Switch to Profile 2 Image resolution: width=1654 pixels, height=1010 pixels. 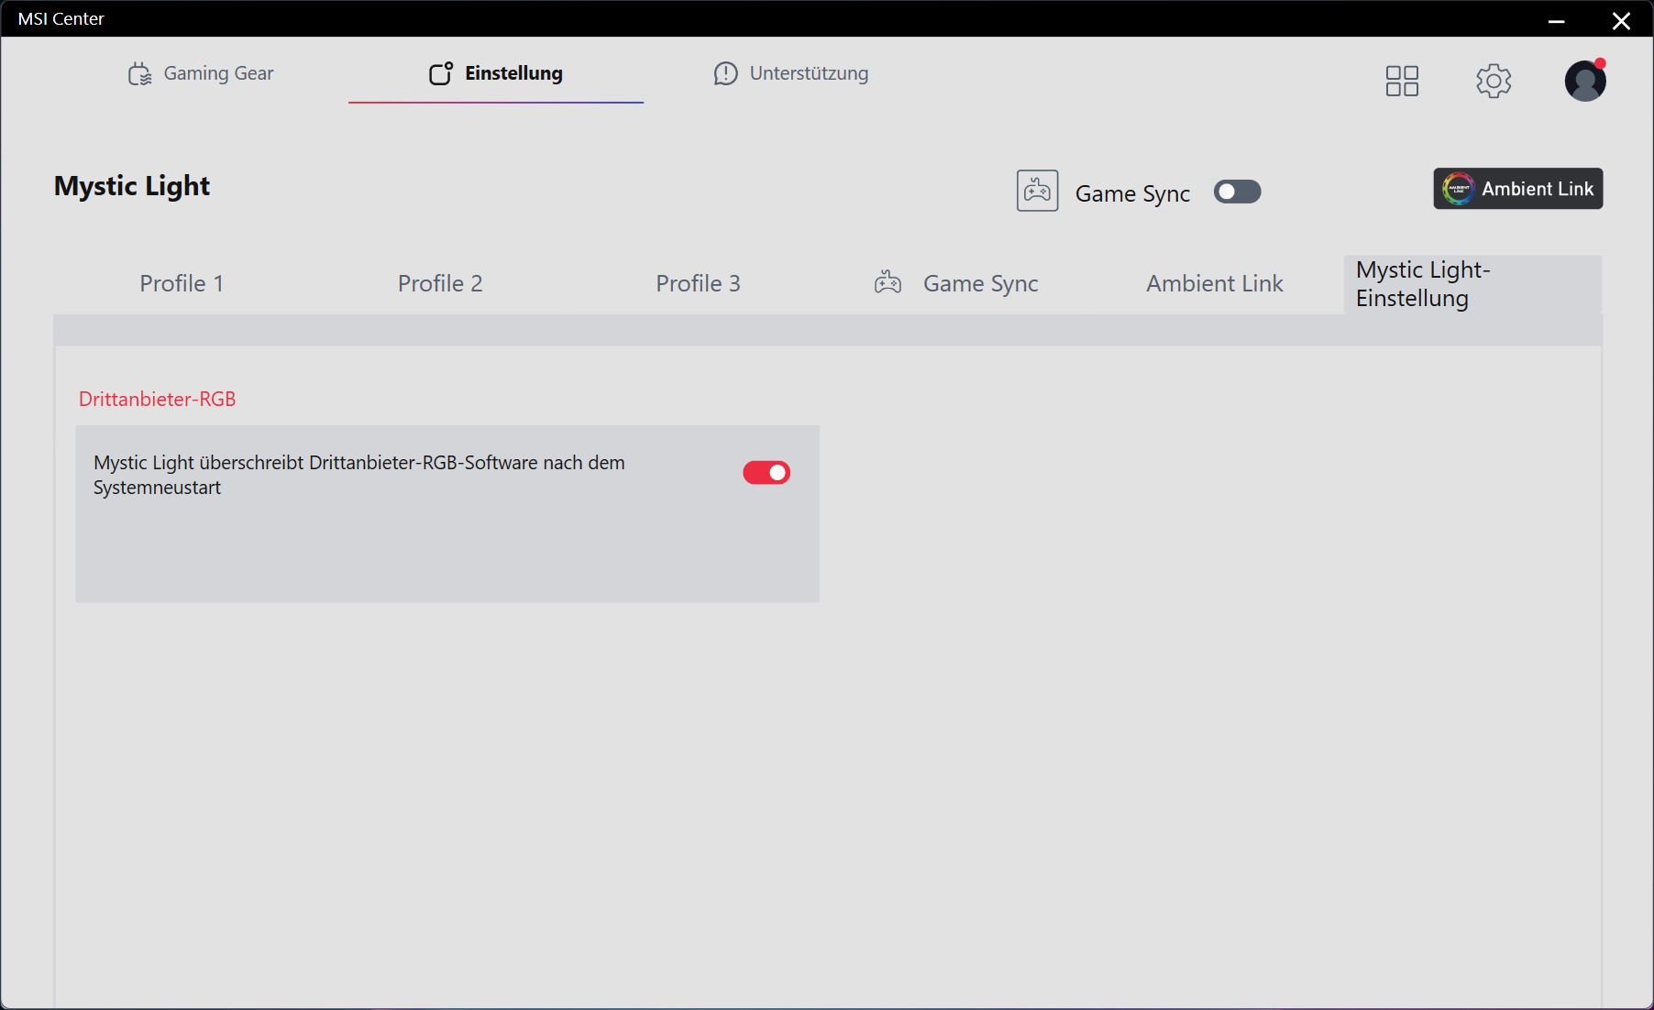point(440,284)
